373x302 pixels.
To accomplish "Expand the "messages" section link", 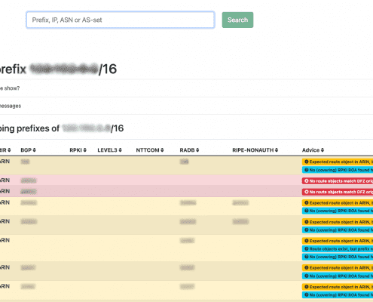I will 11,106.
